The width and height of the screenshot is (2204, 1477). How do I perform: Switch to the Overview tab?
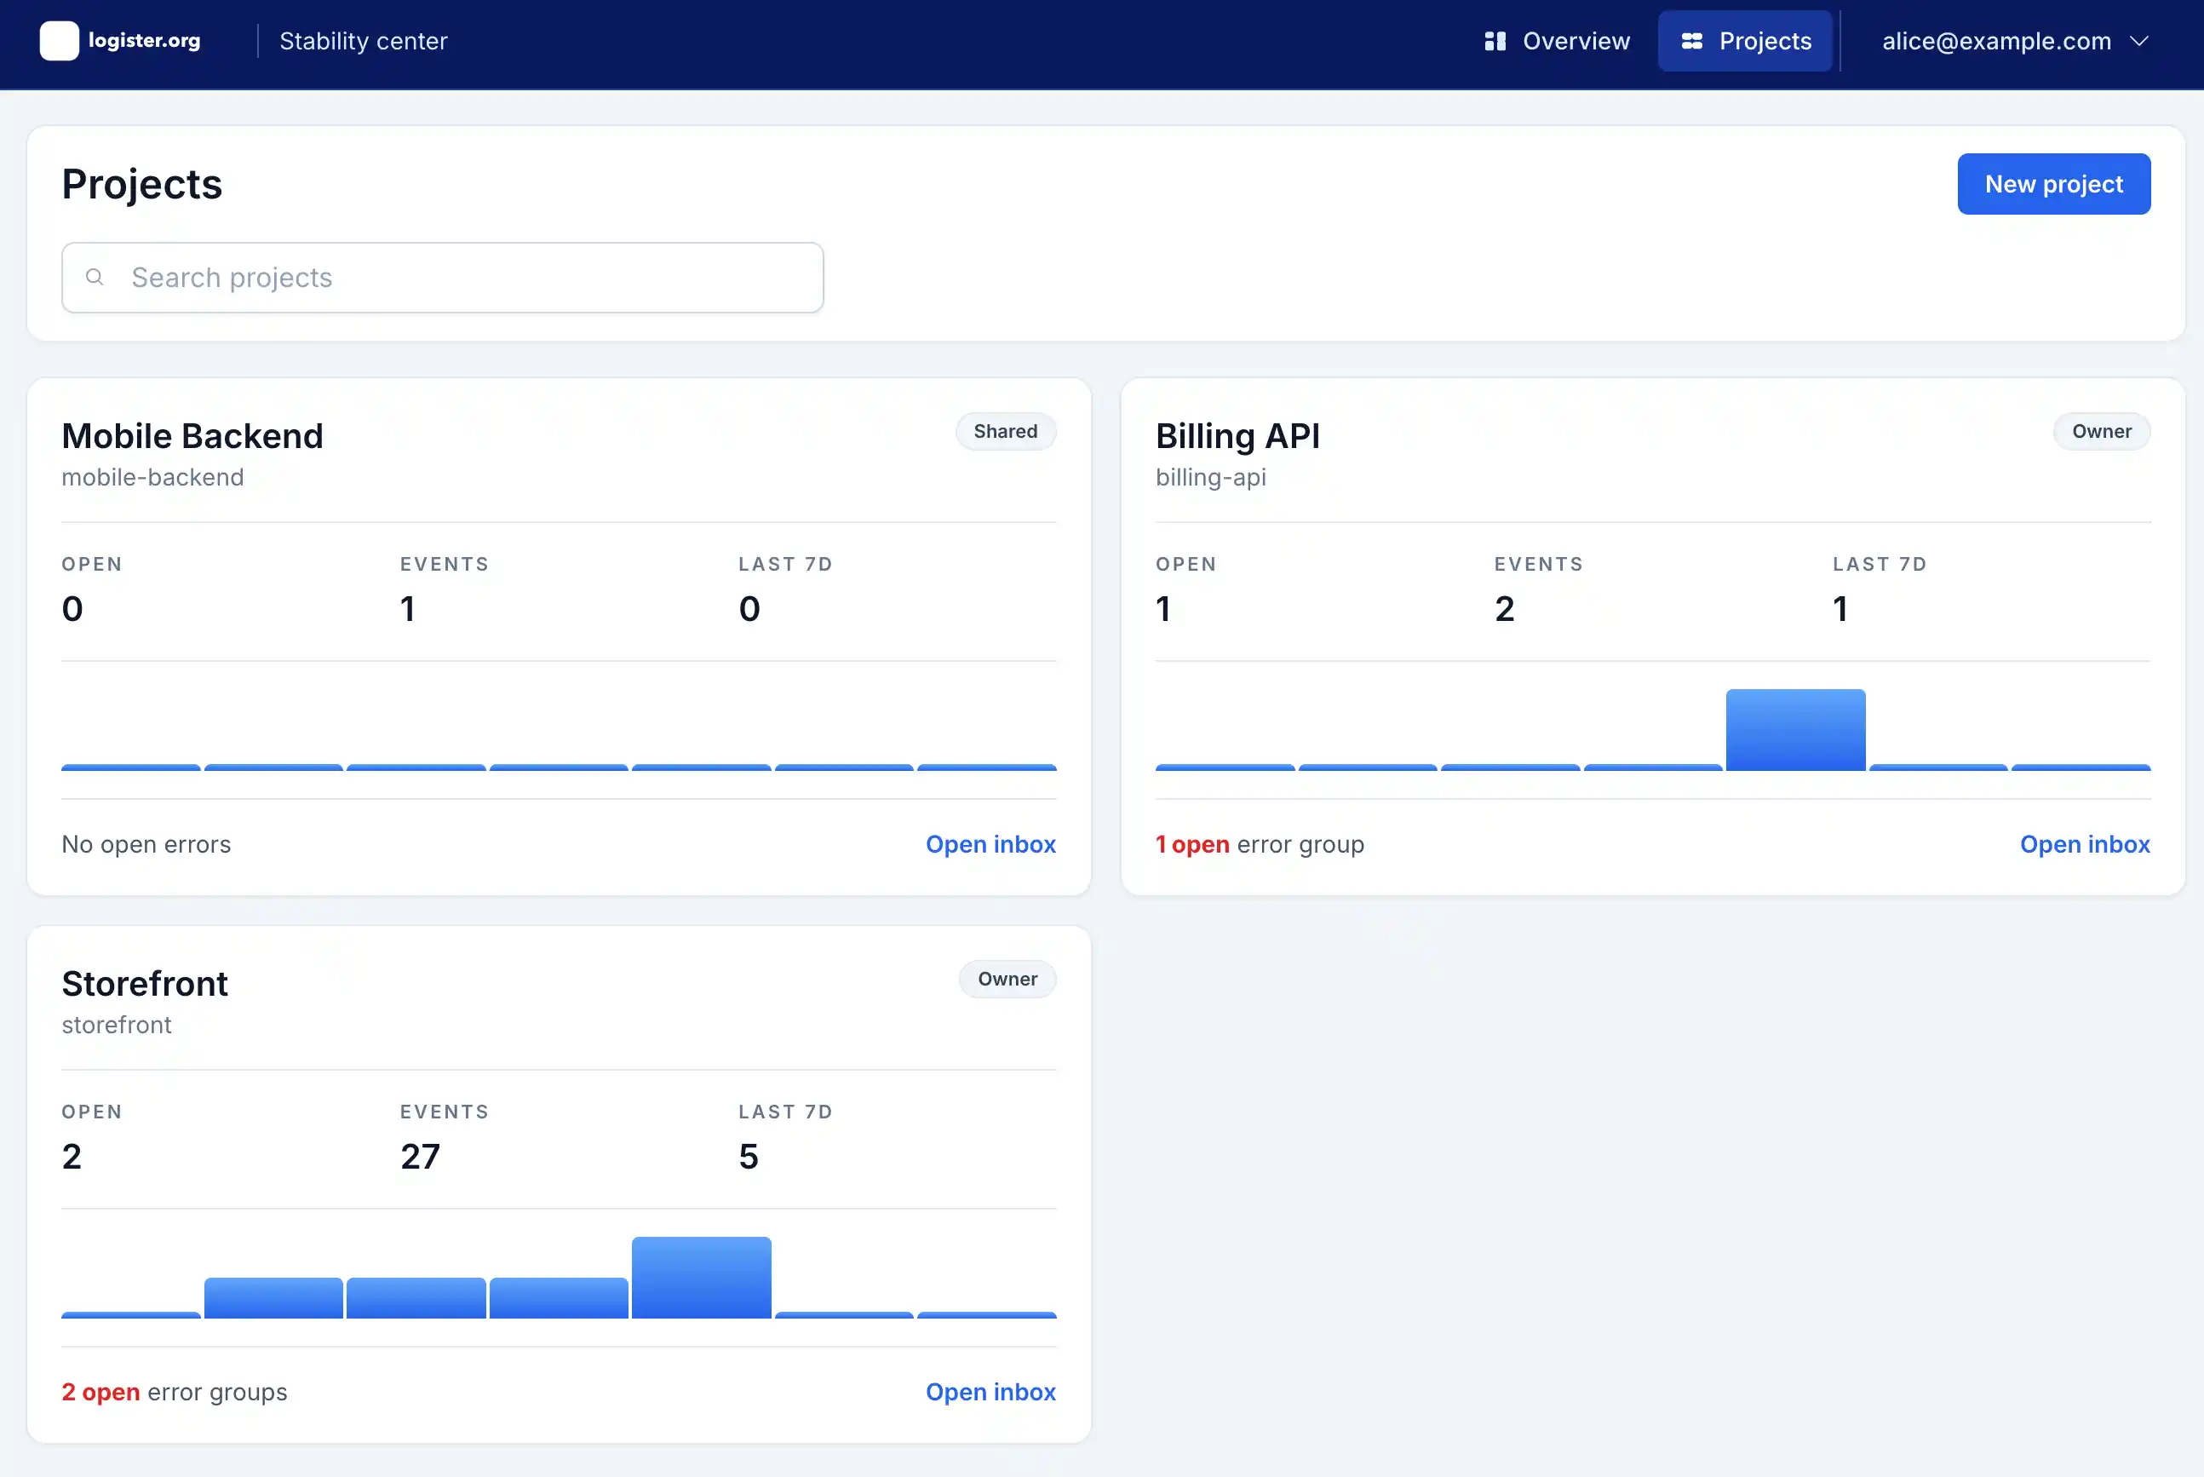pos(1556,41)
